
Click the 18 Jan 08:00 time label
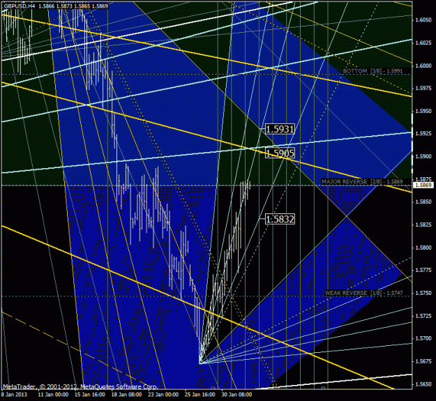pos(126,395)
